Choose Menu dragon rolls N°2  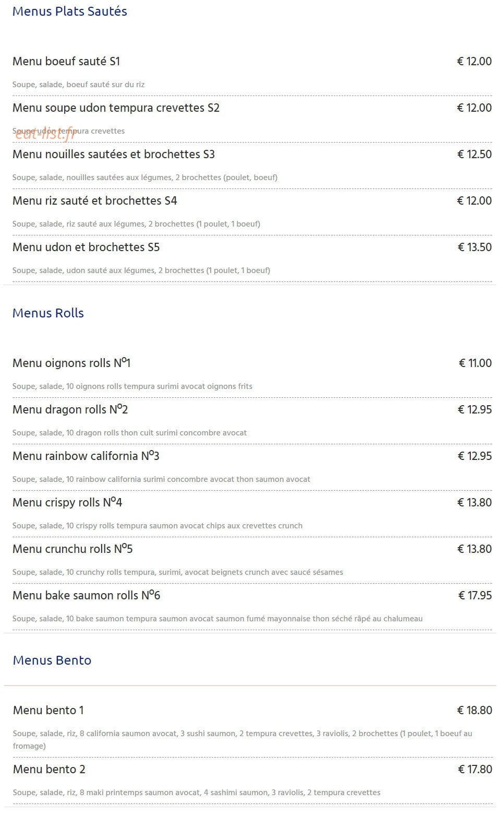coord(70,409)
